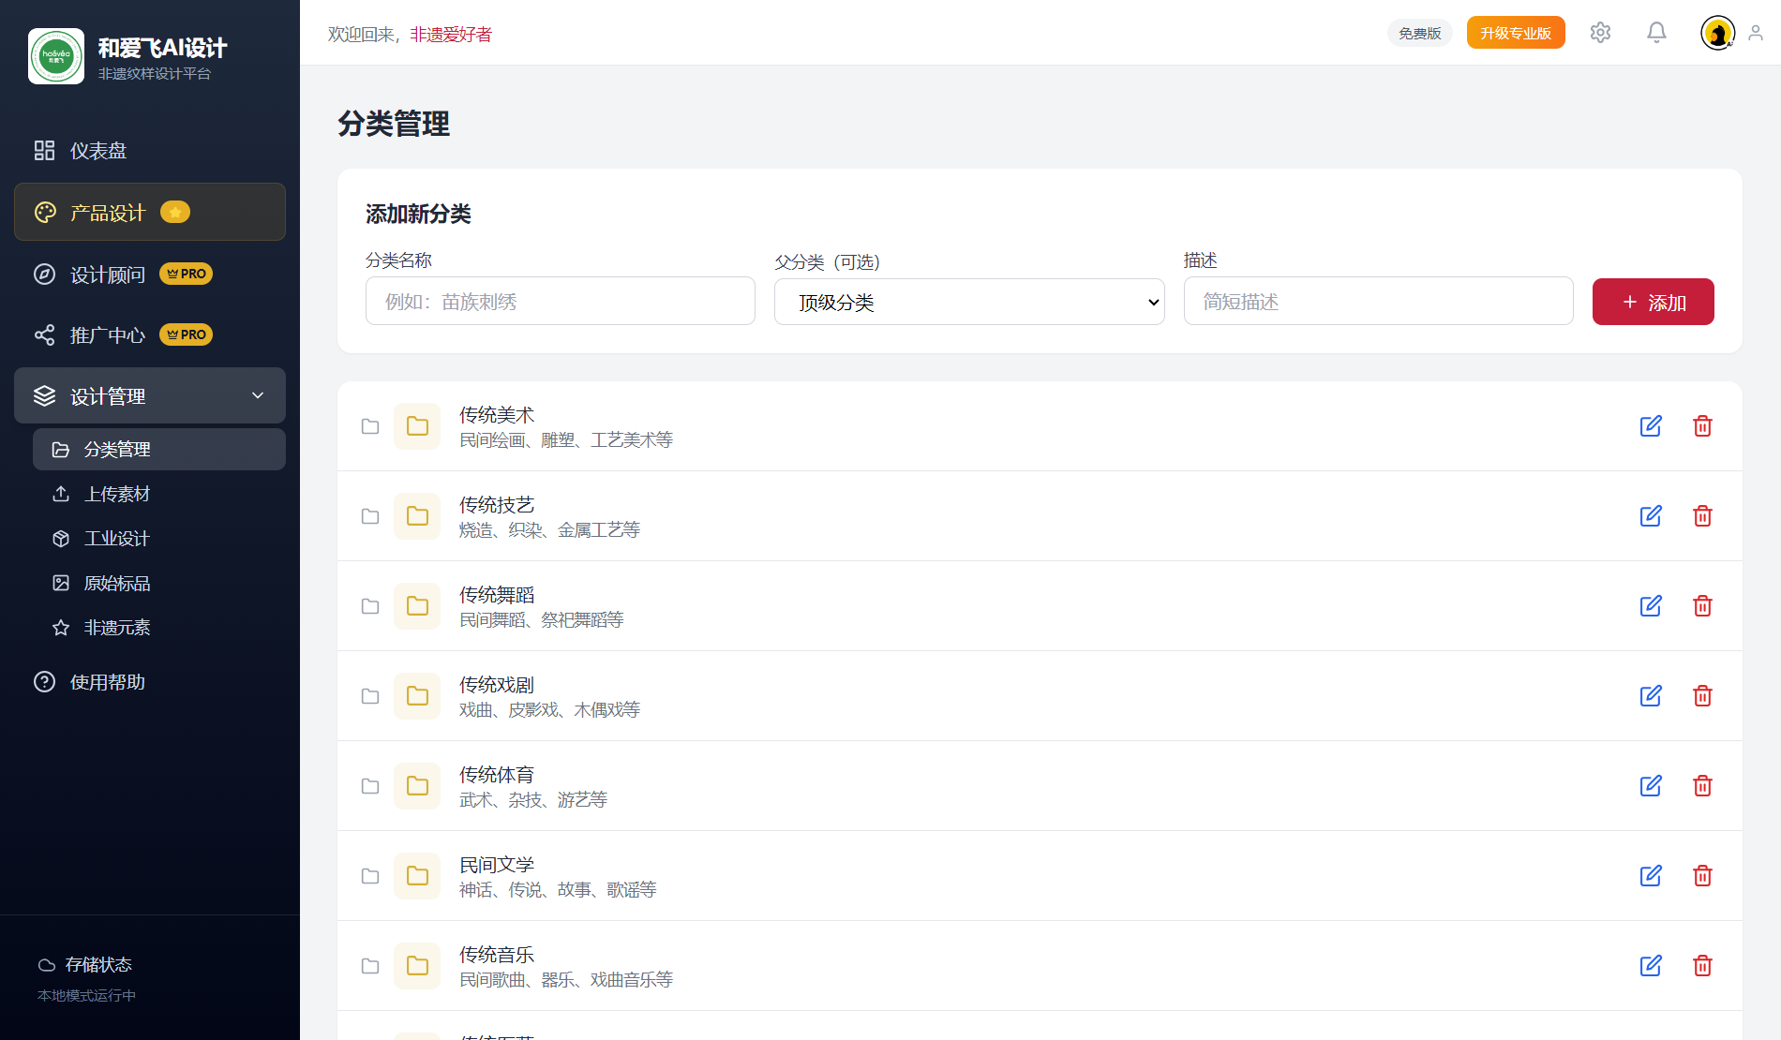Screen dimensions: 1781x1040
Task: Open 使用帮助 help page
Action: tap(150, 682)
